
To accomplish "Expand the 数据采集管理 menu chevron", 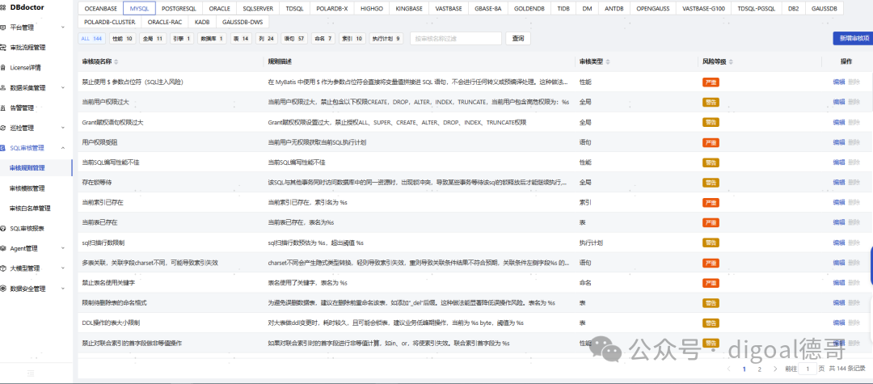I will tap(63, 88).
